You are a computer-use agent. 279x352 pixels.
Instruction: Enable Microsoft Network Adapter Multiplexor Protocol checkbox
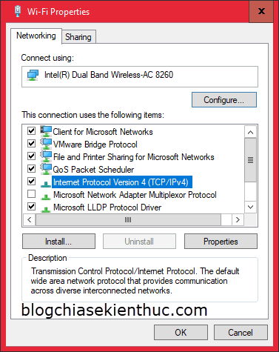pos(31,194)
